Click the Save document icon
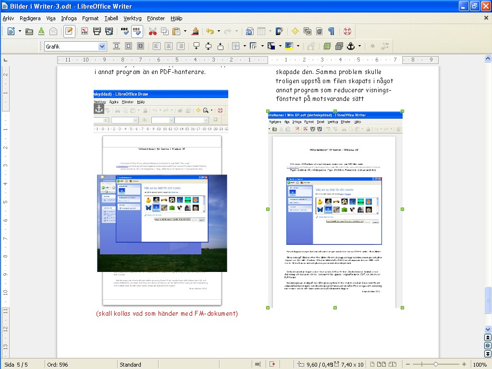 click(41, 31)
